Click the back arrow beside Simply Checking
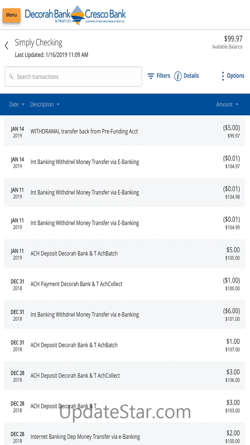 click(6, 46)
